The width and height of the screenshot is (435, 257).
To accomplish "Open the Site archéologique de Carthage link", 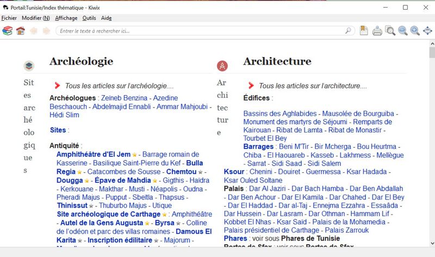I will [109, 214].
